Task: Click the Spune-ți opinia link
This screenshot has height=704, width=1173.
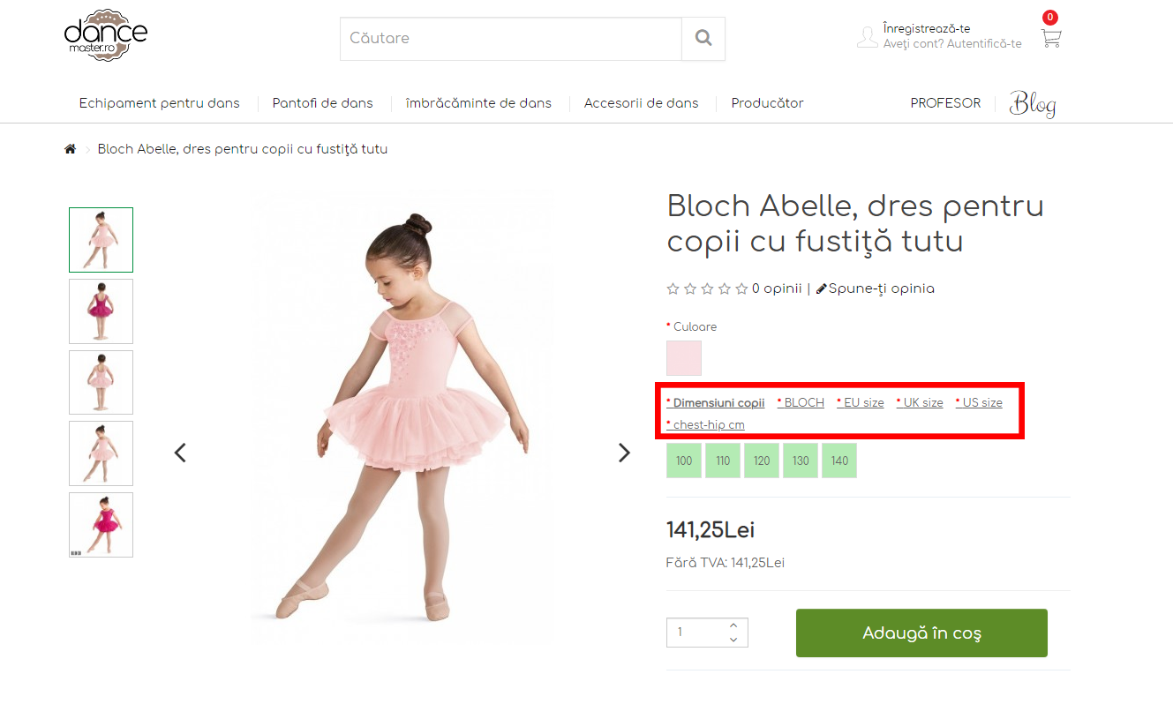Action: [x=875, y=288]
